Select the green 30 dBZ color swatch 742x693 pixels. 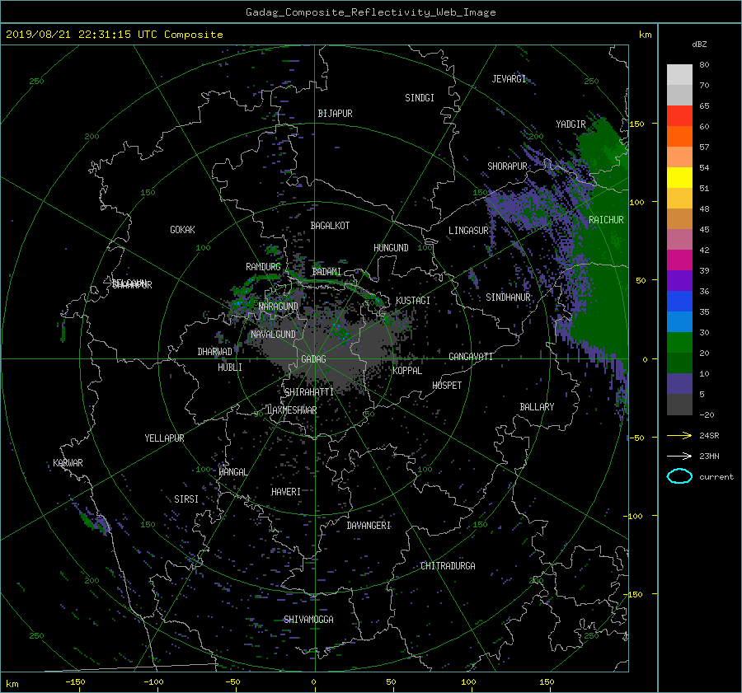679,343
